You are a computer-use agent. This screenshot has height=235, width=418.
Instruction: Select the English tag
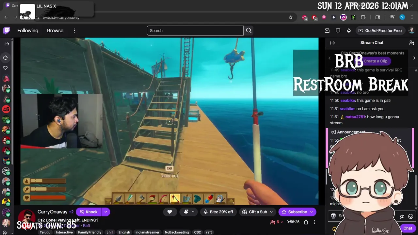(124, 232)
